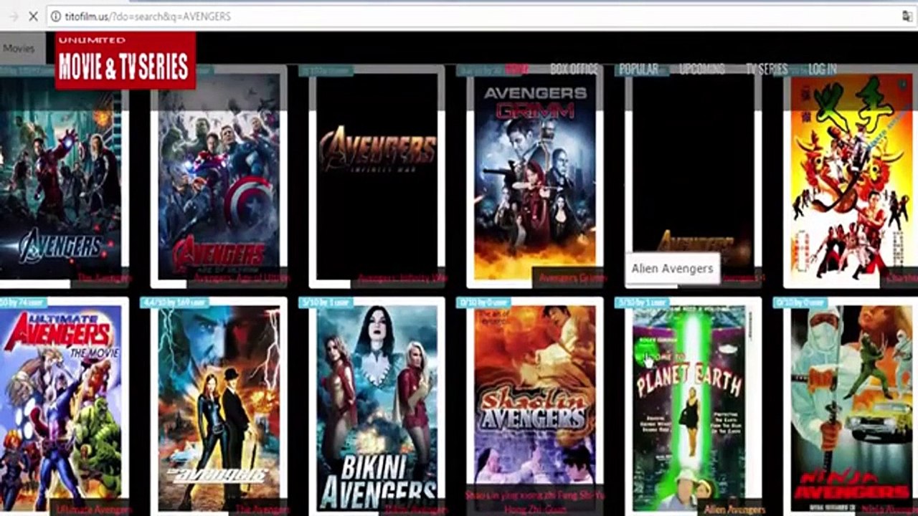The image size is (918, 516).
Task: Browse the TV Series section
Action: pyautogui.click(x=767, y=69)
